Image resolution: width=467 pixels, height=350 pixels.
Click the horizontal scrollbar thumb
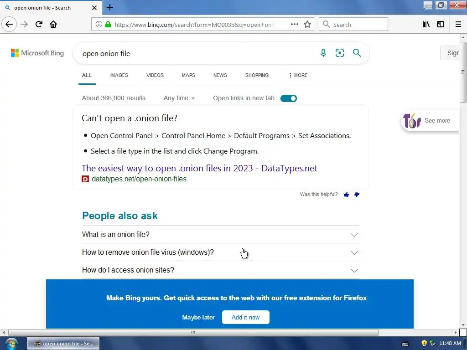click(x=193, y=332)
